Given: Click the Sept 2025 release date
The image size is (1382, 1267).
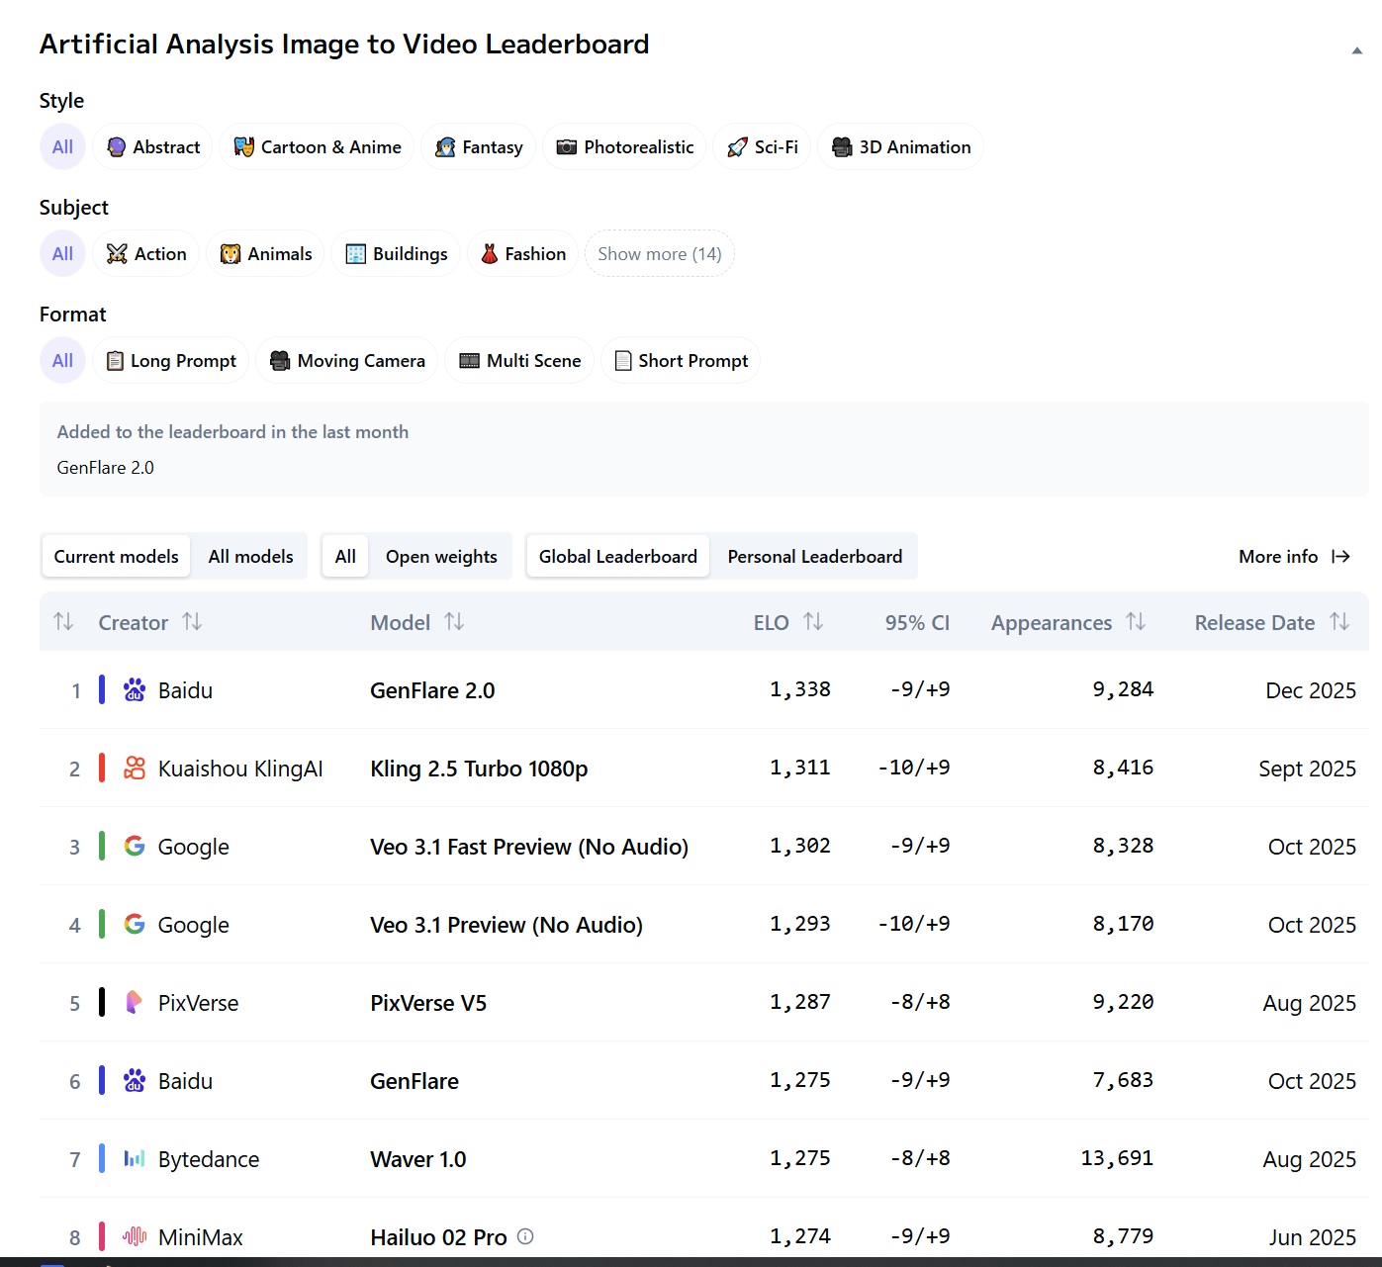Looking at the screenshot, I should coord(1307,769).
